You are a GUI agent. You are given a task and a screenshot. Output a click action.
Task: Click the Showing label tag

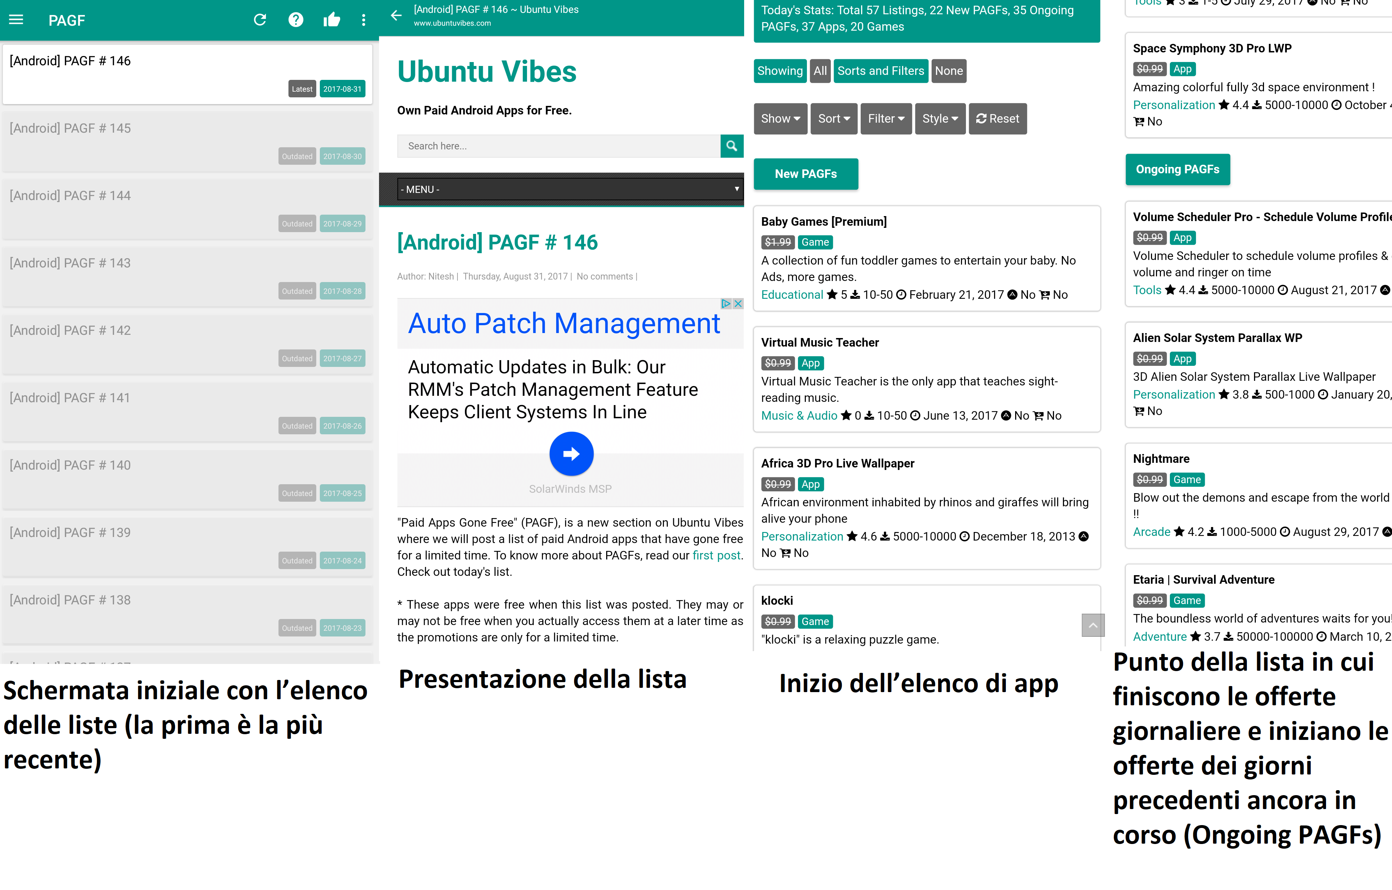point(780,71)
